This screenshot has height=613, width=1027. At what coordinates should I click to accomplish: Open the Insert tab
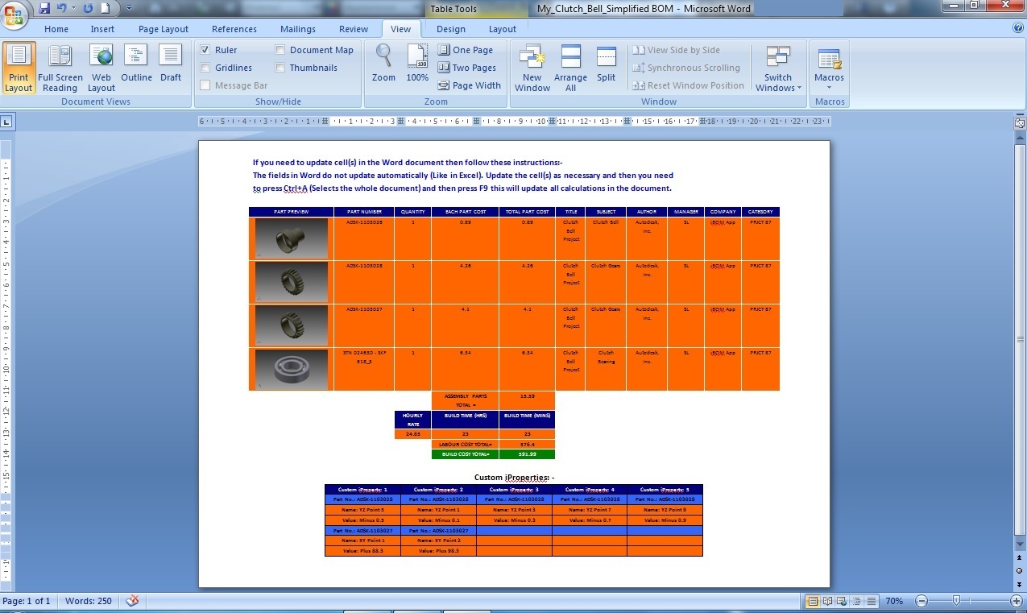click(102, 29)
